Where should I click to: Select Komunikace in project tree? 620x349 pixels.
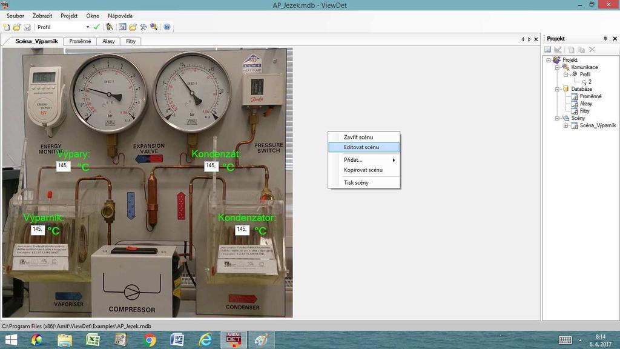tap(584, 67)
